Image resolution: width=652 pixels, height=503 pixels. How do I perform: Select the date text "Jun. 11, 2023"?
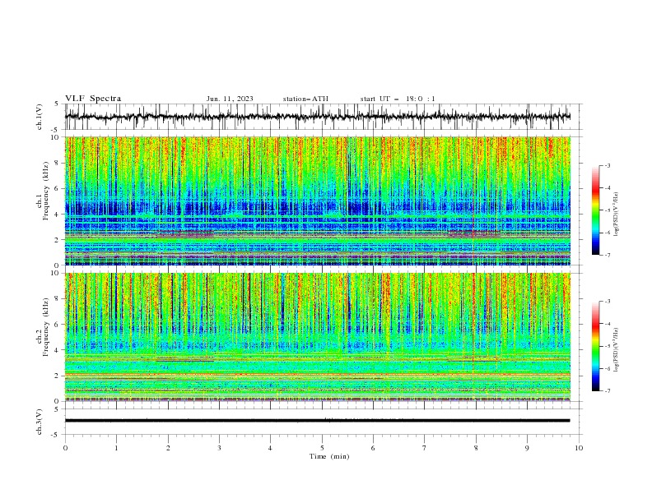click(230, 99)
